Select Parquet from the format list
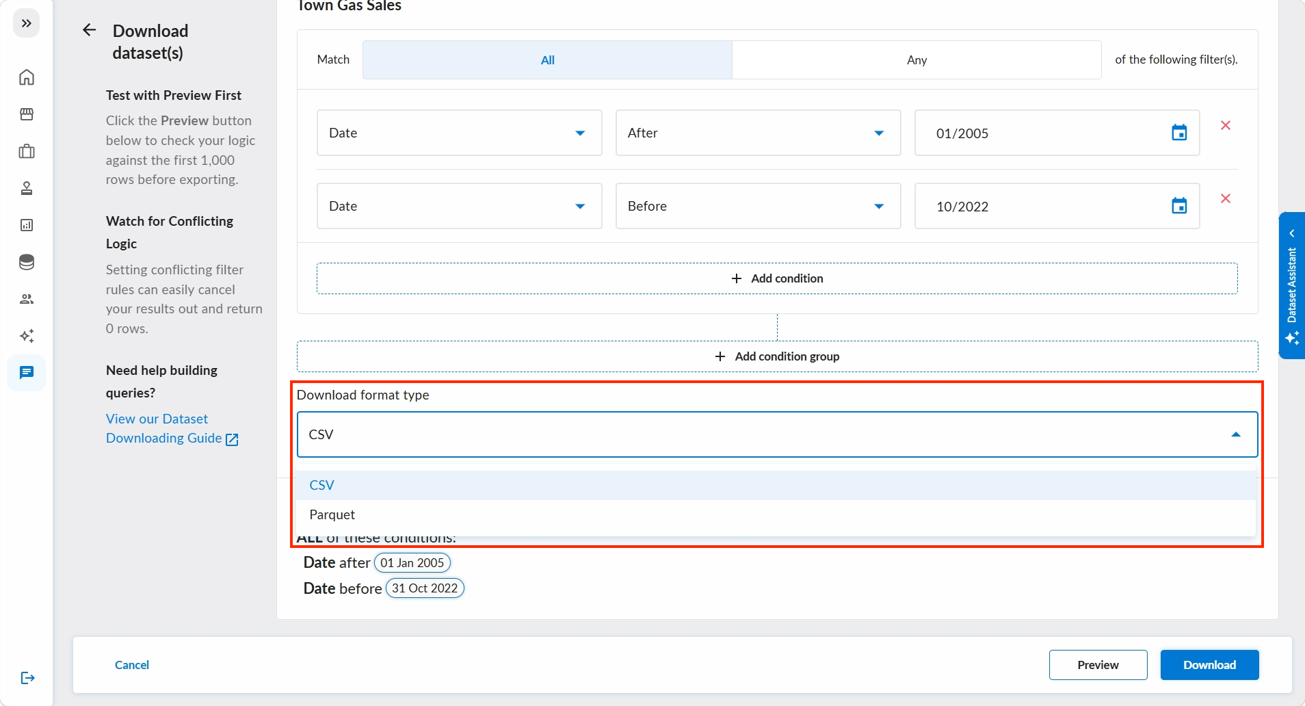 pyautogui.click(x=777, y=514)
